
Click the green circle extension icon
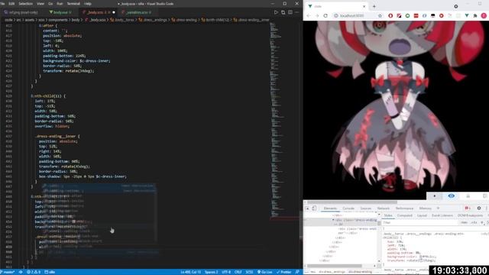tap(407, 15)
